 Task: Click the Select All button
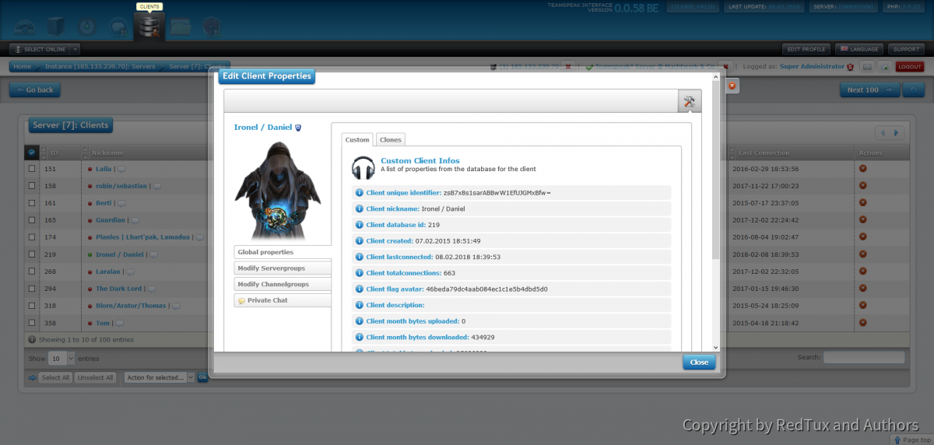55,377
